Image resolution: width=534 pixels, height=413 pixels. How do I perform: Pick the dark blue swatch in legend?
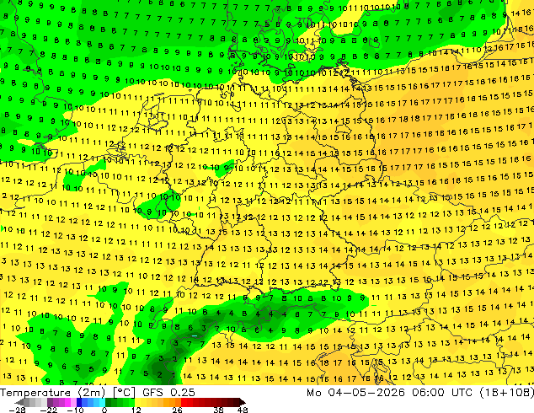(79, 402)
